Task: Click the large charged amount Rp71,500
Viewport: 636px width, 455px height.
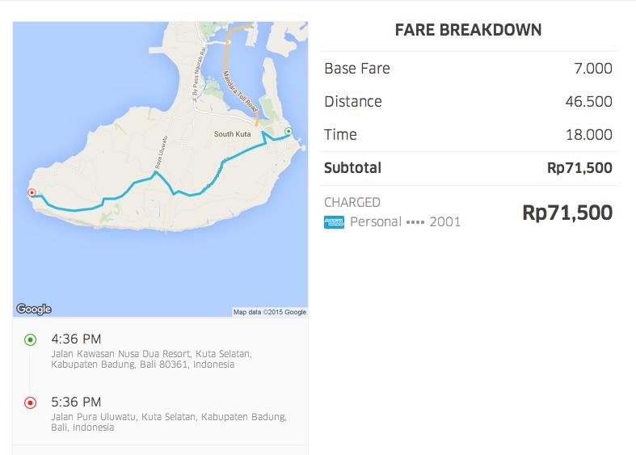Action: pos(567,213)
